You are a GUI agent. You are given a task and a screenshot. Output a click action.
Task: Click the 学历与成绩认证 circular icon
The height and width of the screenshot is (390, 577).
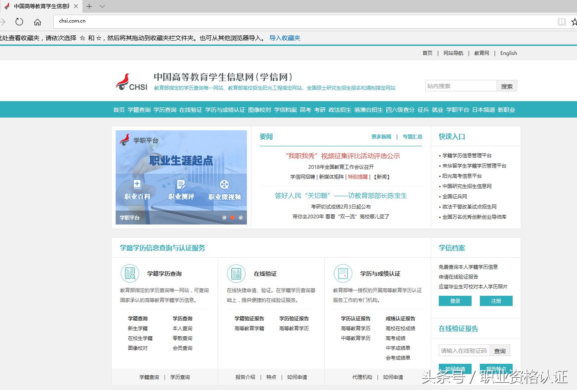point(343,273)
